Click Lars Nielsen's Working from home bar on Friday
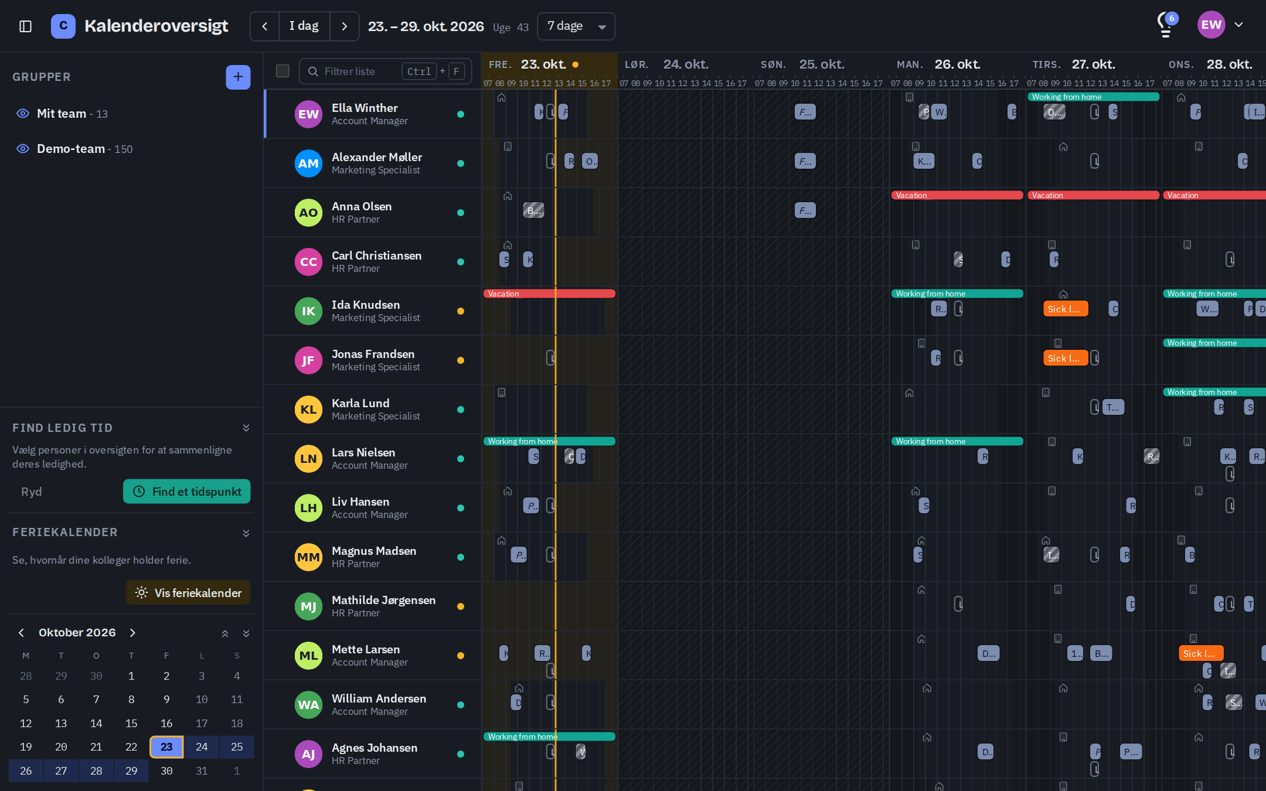The image size is (1266, 791). tap(549, 441)
